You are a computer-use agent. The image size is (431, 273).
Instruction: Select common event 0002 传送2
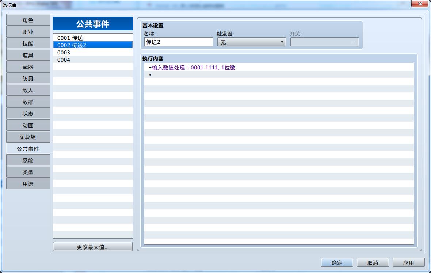(x=93, y=45)
